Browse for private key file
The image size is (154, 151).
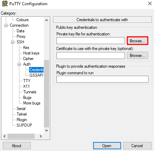click(137, 41)
